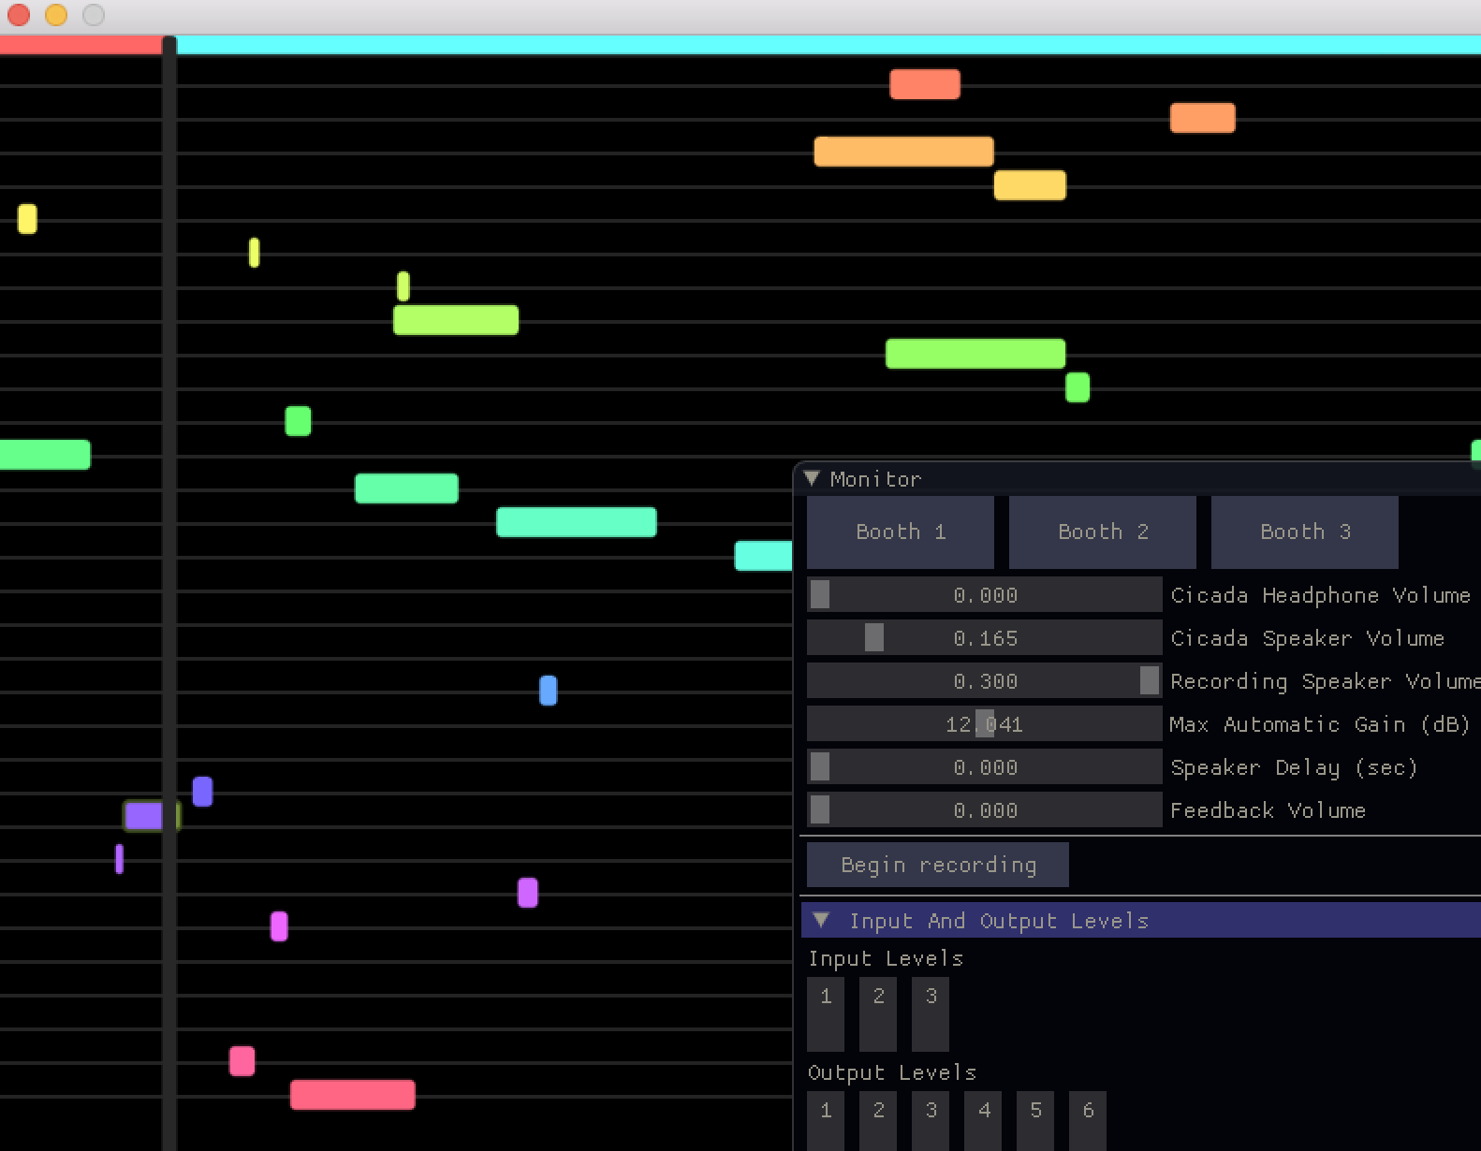The width and height of the screenshot is (1481, 1151).
Task: Collapse the Monitor panel triangle
Action: click(812, 478)
